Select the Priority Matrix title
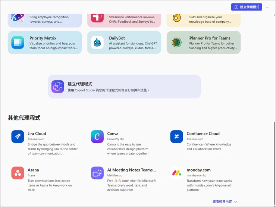The height and width of the screenshot is (207, 276). coord(43,38)
